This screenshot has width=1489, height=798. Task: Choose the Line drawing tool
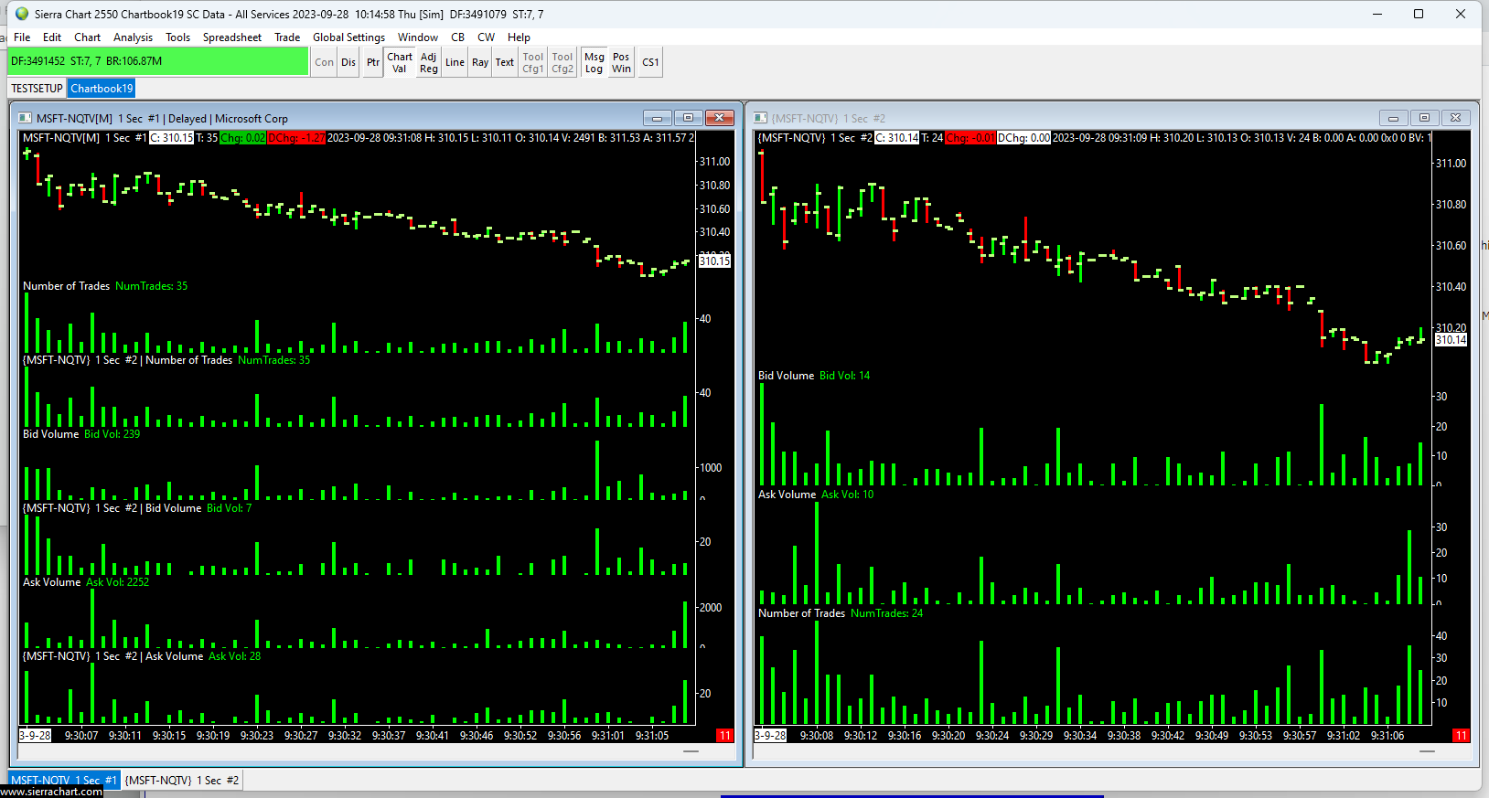pyautogui.click(x=455, y=62)
